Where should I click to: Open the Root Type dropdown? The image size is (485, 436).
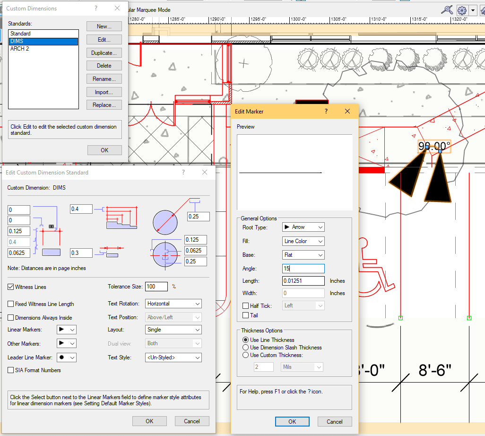[303, 227]
